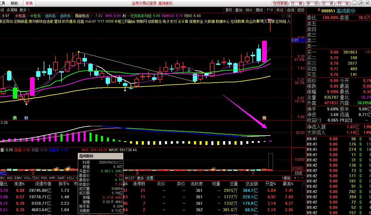Expand 更多 in the indicator tab row
Screen dimensions: 371x215
click(x=141, y=178)
